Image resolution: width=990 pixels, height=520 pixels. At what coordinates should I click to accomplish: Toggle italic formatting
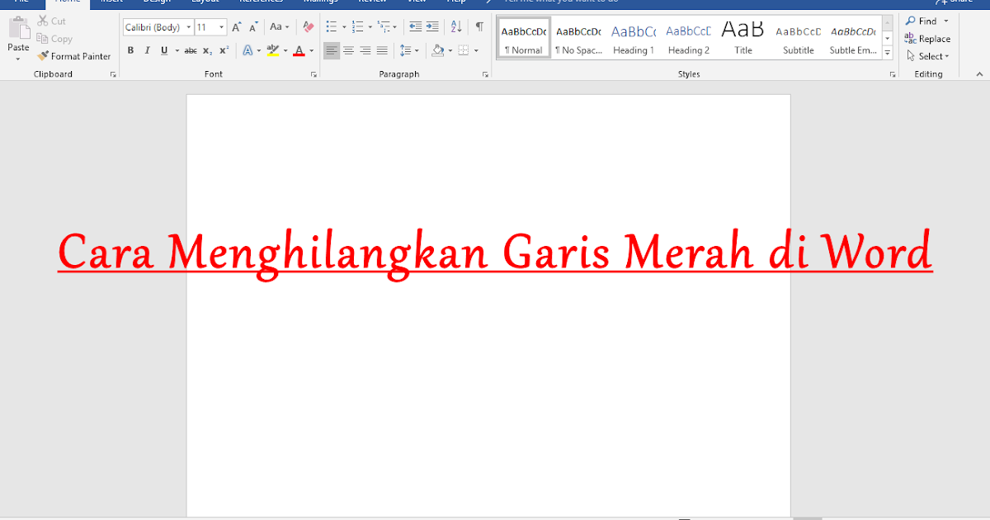[x=147, y=50]
